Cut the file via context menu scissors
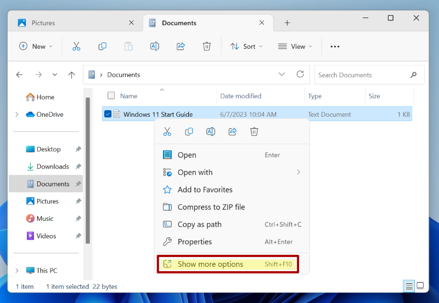The width and height of the screenshot is (439, 303). (167, 132)
